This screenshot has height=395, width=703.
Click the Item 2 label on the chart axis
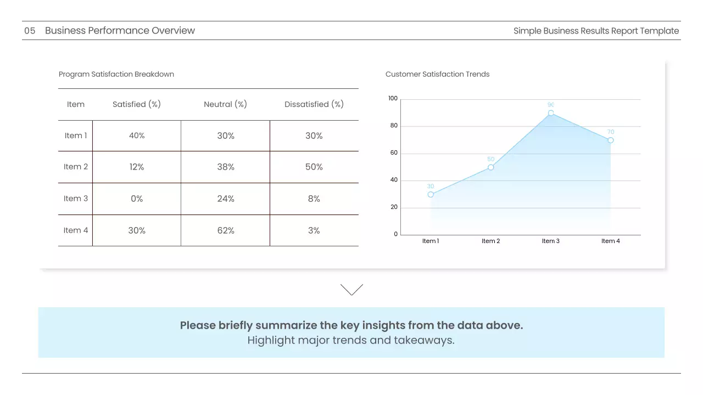click(490, 241)
